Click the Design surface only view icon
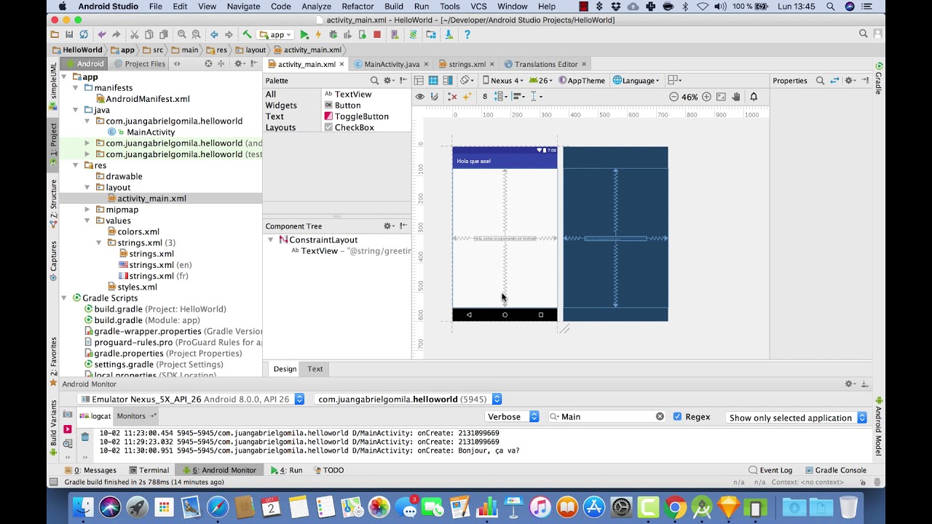Viewport: 932px width, 524px height. [419, 80]
